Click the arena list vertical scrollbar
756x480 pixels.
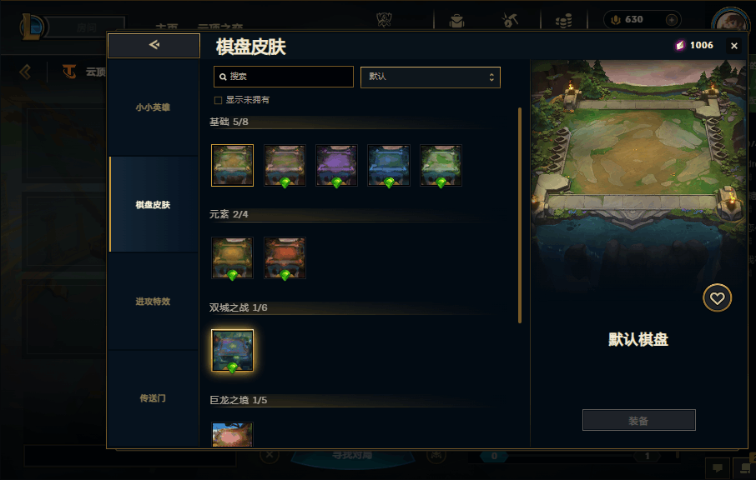pos(520,215)
